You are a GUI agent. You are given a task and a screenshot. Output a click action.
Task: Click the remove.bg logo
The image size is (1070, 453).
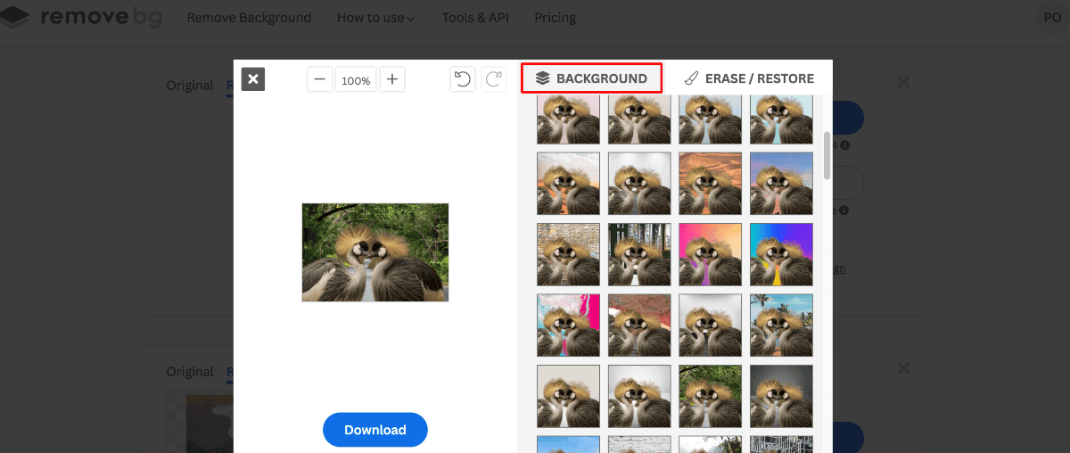coord(82,17)
